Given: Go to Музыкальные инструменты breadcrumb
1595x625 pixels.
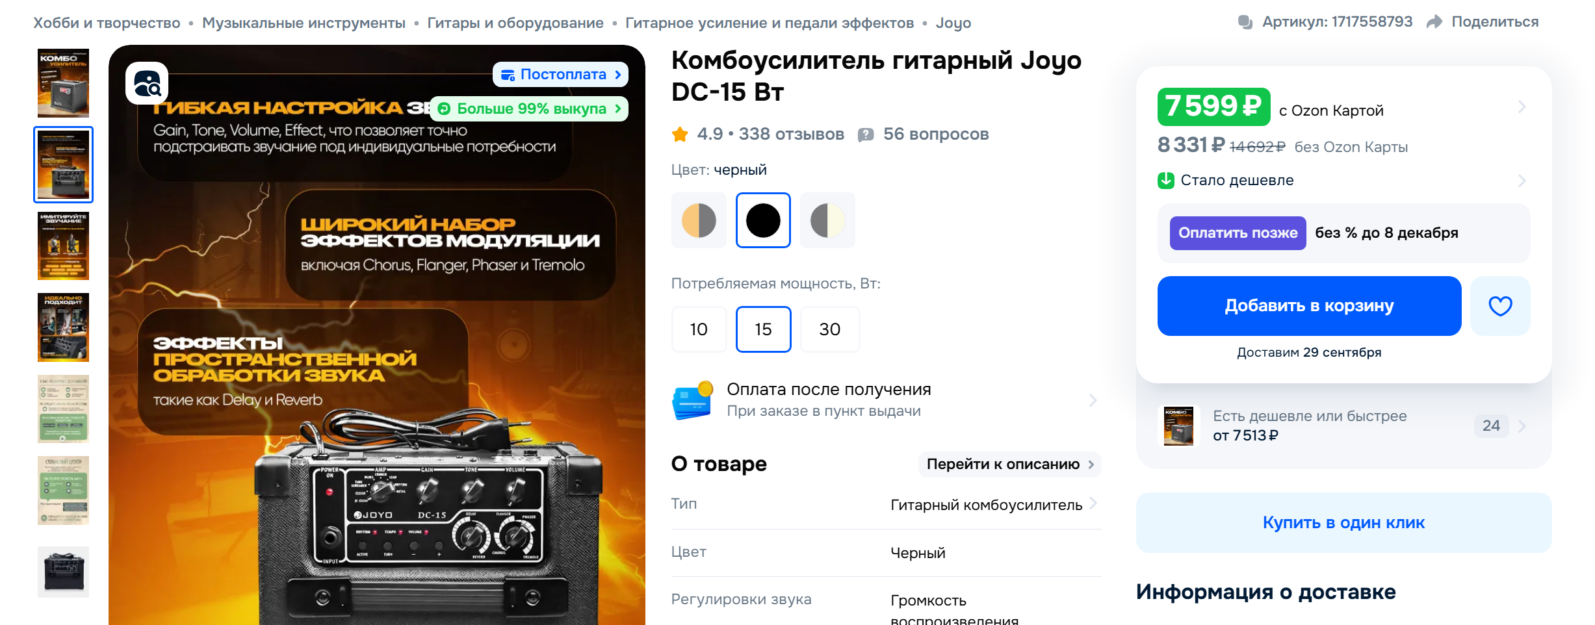Looking at the screenshot, I should click(x=304, y=23).
